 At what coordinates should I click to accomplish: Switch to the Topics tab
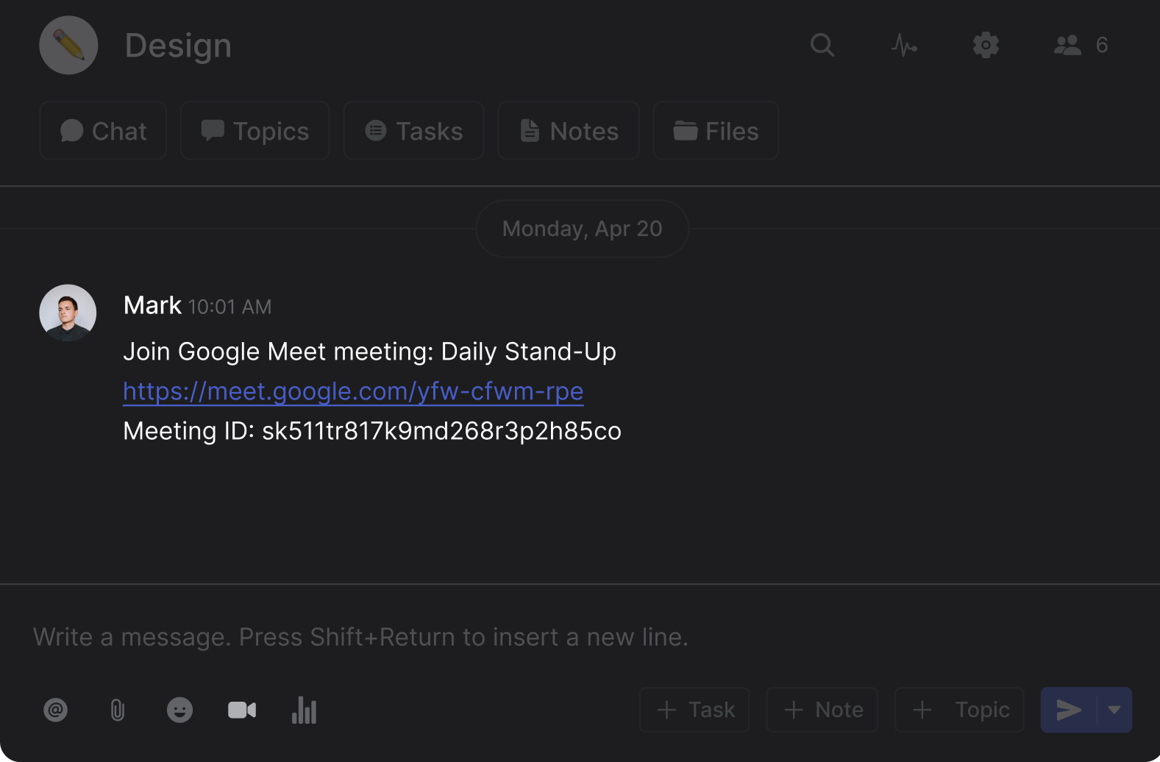[255, 131]
